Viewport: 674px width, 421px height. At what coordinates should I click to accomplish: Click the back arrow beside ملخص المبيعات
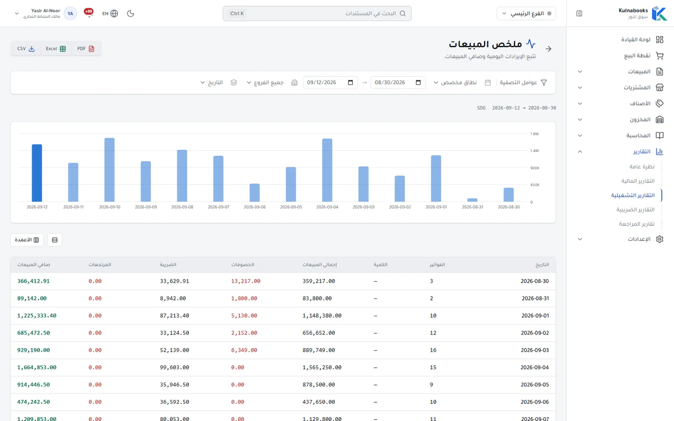click(549, 49)
